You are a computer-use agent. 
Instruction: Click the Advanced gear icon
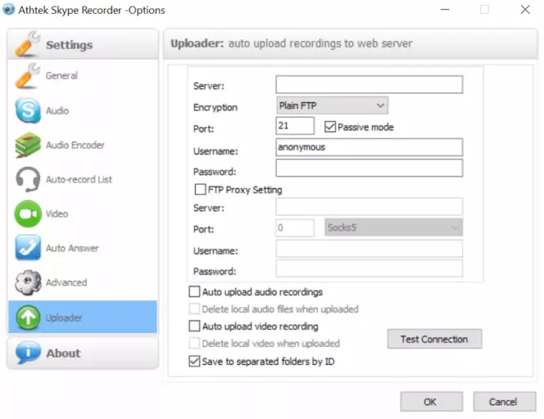point(28,282)
